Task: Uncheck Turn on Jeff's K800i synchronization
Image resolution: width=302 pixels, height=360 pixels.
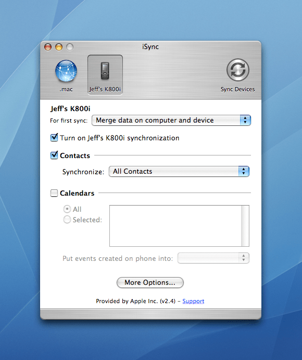Action: tap(54, 138)
